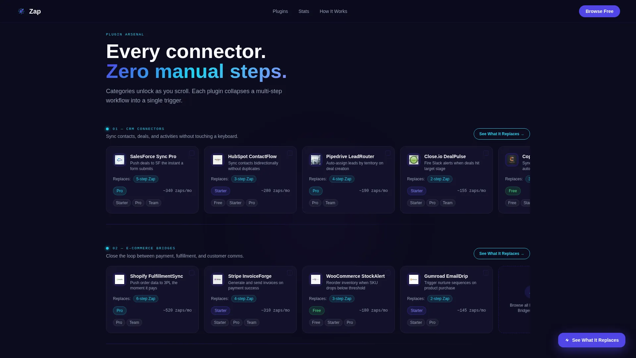Click the 6-step Zap badge on Shopify card
Viewport: 636px width, 358px height.
pyautogui.click(x=146, y=299)
